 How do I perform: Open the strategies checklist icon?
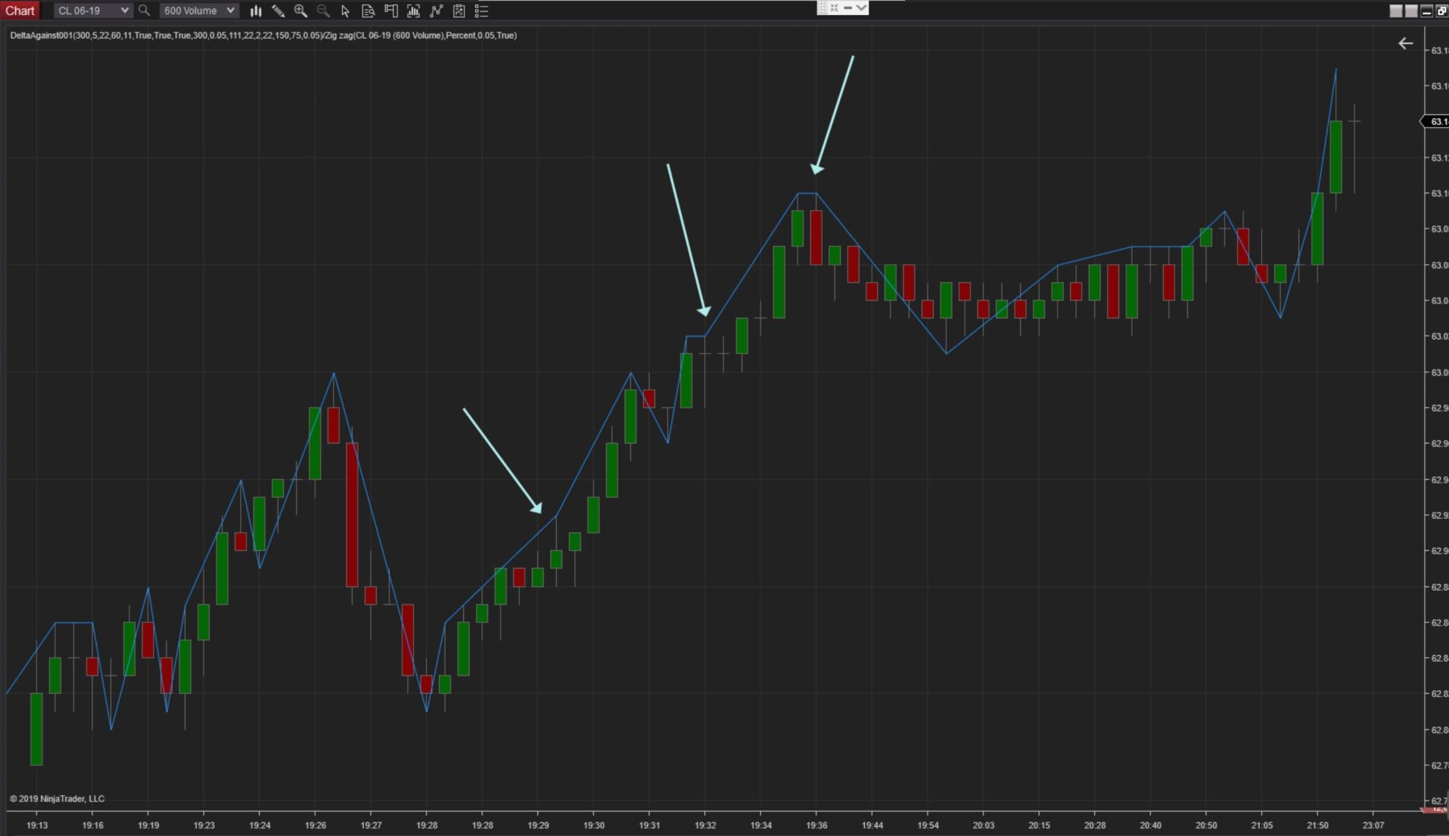459,11
